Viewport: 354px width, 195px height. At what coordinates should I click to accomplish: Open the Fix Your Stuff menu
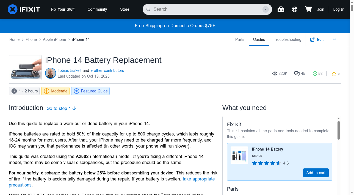63,9
